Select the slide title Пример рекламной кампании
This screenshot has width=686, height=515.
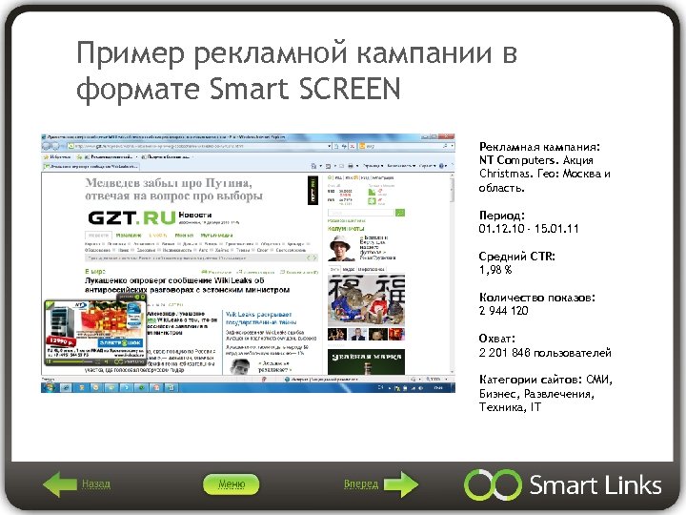pyautogui.click(x=296, y=71)
